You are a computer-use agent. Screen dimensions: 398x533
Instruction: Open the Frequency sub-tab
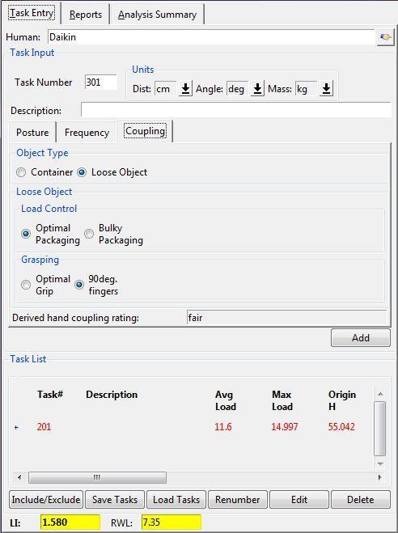(x=87, y=132)
